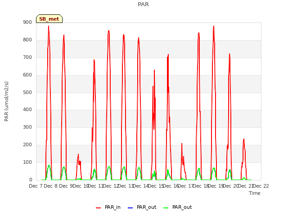
Task: Toggle the PAR_in legend entry
Action: click(108, 207)
